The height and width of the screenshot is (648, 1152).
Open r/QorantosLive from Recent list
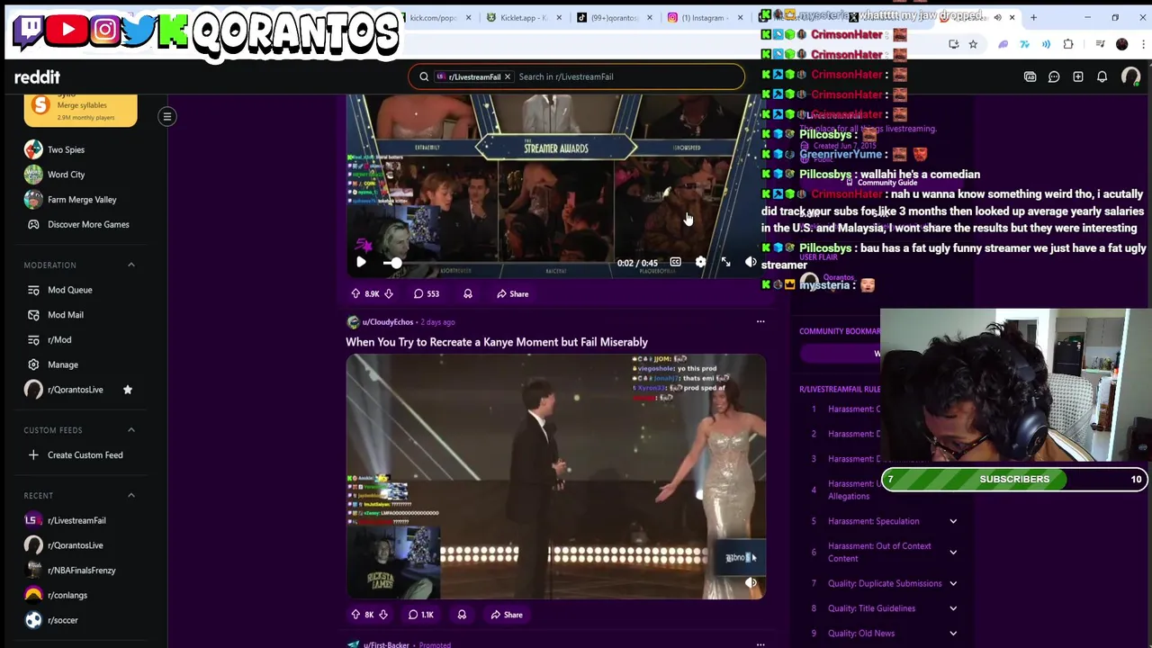click(x=75, y=545)
